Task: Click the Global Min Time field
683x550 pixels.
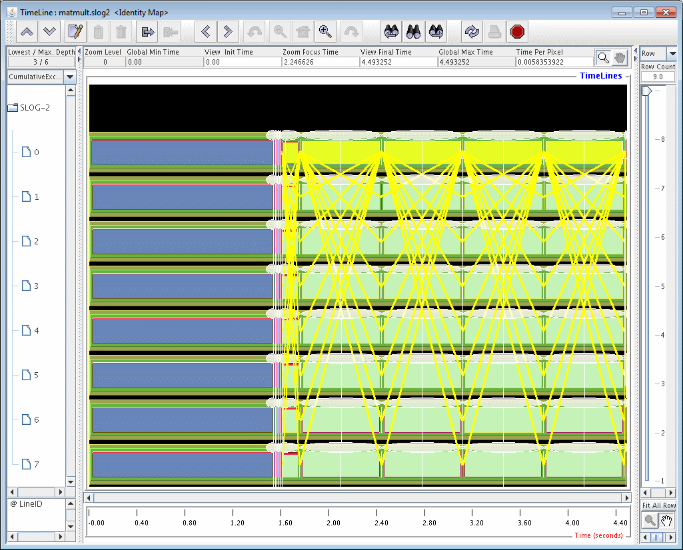Action: point(165,62)
